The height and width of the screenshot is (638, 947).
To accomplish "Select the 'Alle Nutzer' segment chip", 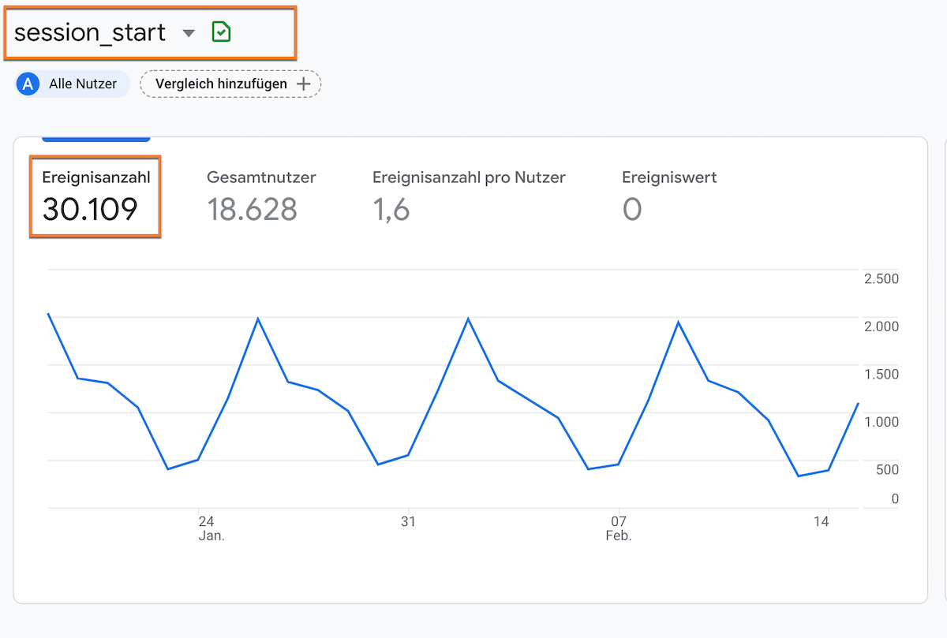I will point(71,84).
